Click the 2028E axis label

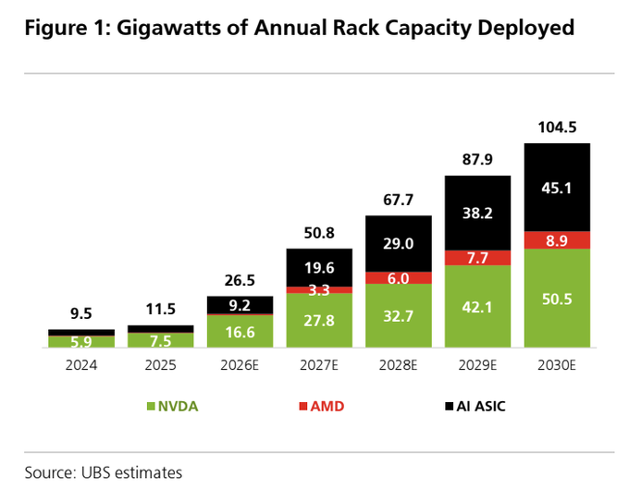(399, 365)
